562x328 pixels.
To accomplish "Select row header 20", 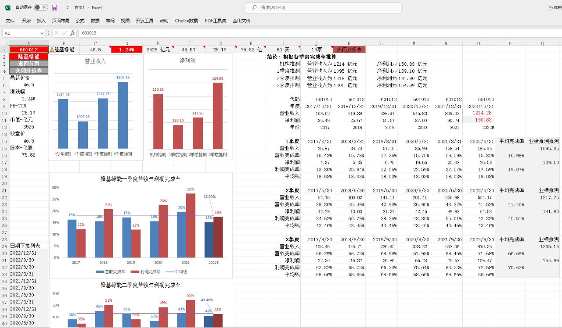I will [x=4, y=183].
